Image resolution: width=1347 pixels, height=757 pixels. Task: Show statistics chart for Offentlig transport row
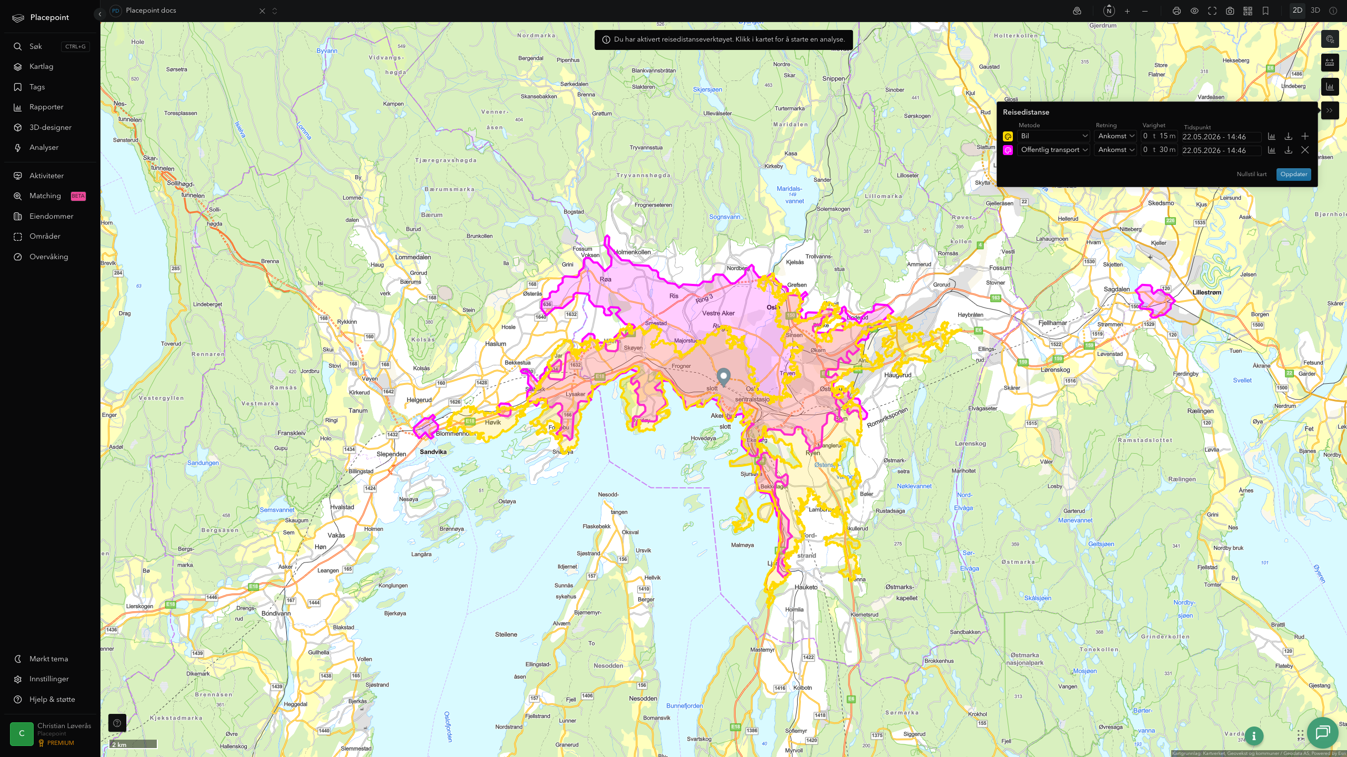click(1272, 150)
